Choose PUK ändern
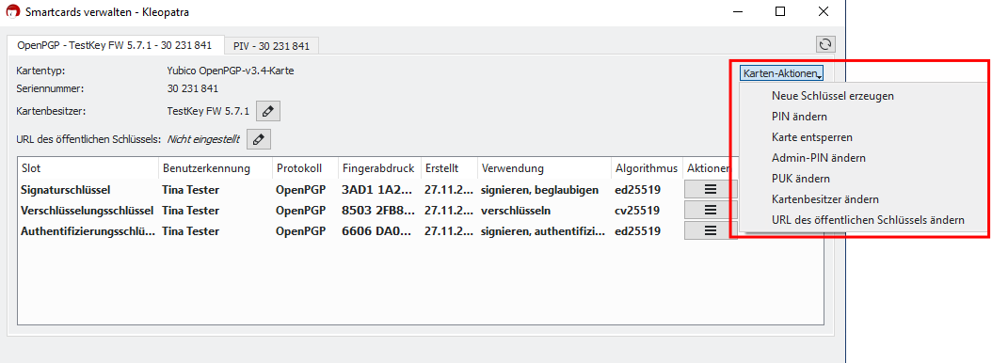Screen dimensions: 992x363 coord(801,179)
